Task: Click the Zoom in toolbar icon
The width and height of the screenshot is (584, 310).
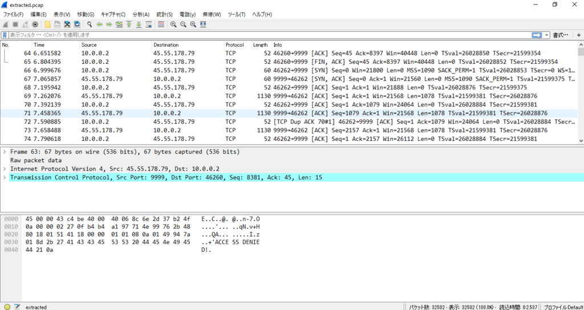Action: [x=173, y=25]
